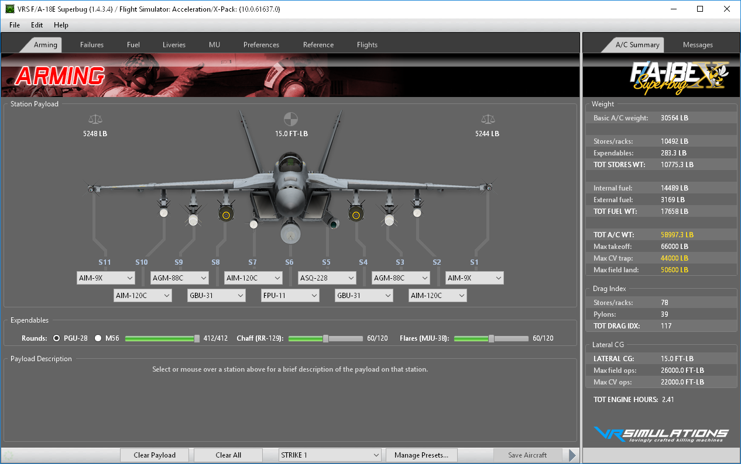The width and height of the screenshot is (741, 464).
Task: Switch to the MU tab
Action: point(215,45)
